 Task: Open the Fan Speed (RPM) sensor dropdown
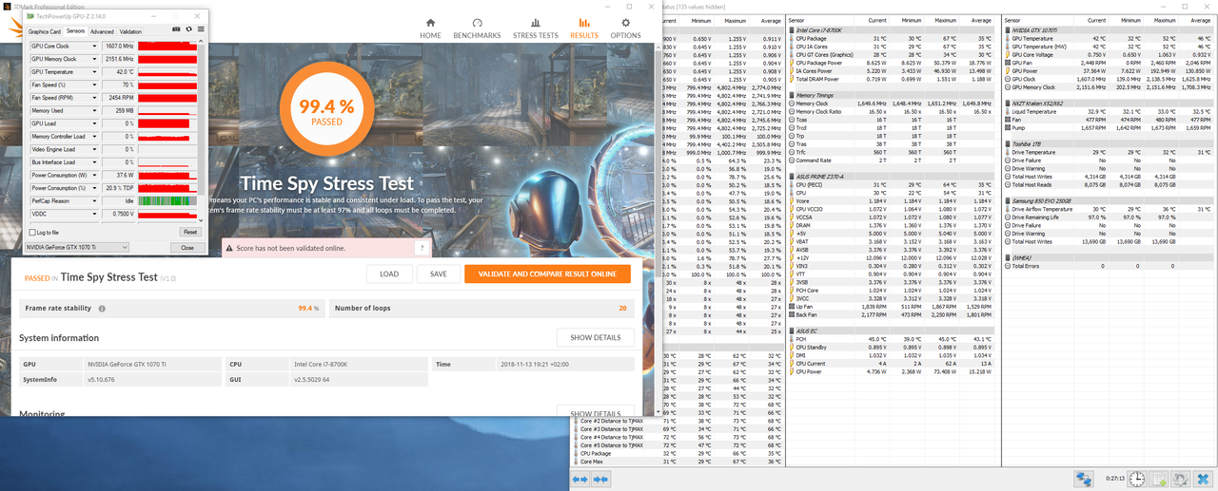[x=94, y=97]
